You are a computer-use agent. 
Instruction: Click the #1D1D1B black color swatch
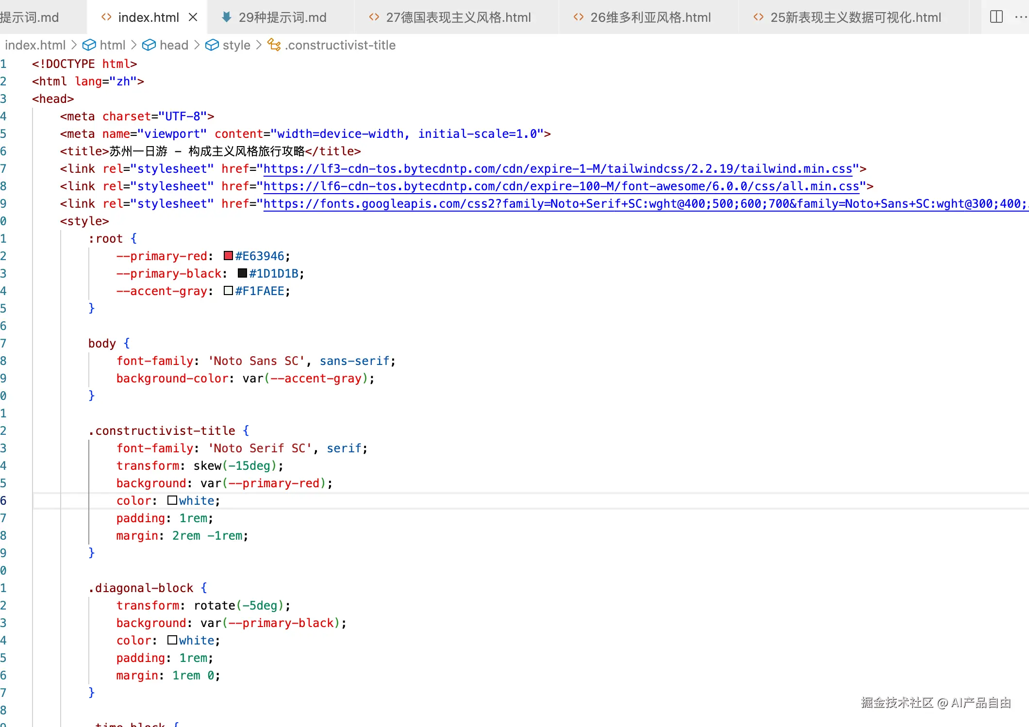(x=242, y=273)
